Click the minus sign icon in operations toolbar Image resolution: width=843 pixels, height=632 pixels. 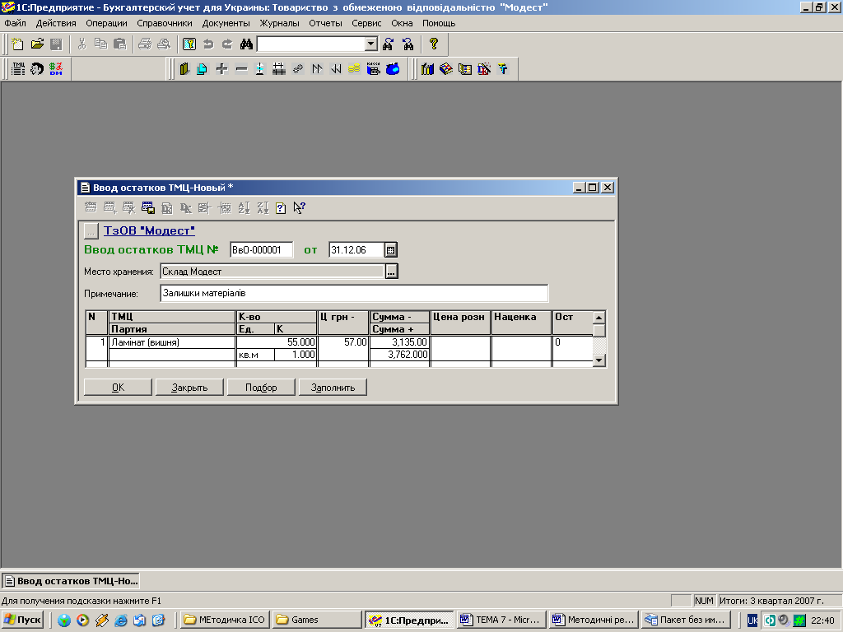coord(241,69)
